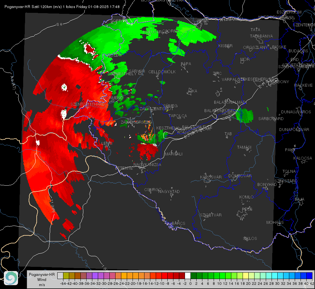The image size is (315, 289).
Task: Click the NAGYATAD city label
Action: pyautogui.click(x=169, y=191)
